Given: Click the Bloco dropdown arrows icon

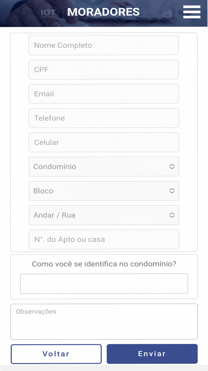Looking at the screenshot, I should 172,191.
